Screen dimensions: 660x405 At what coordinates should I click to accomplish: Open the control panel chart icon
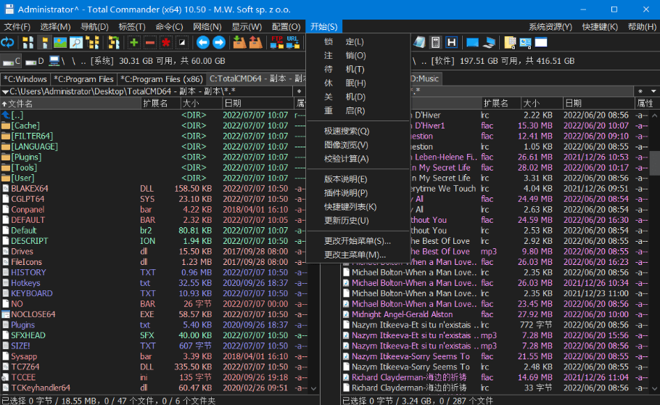tap(525, 43)
